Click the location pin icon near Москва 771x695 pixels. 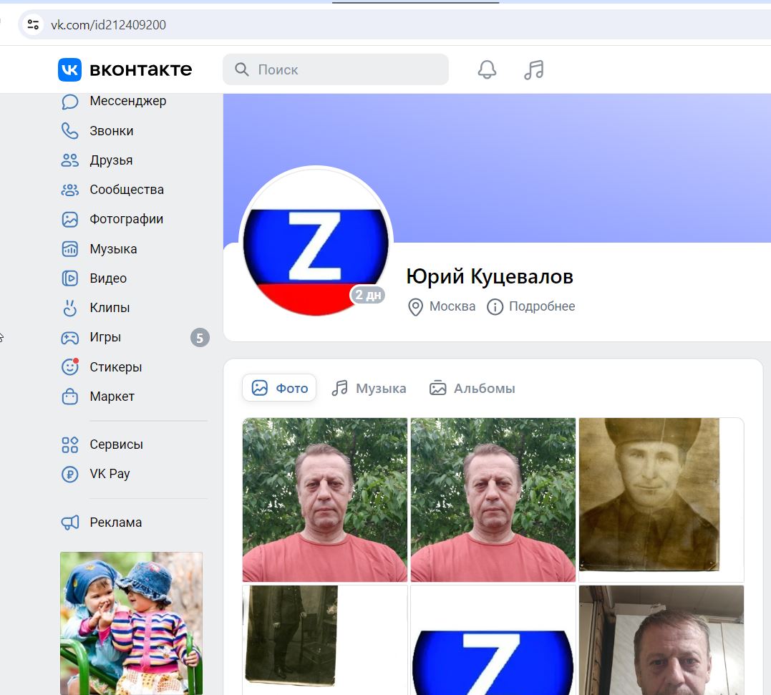(415, 307)
